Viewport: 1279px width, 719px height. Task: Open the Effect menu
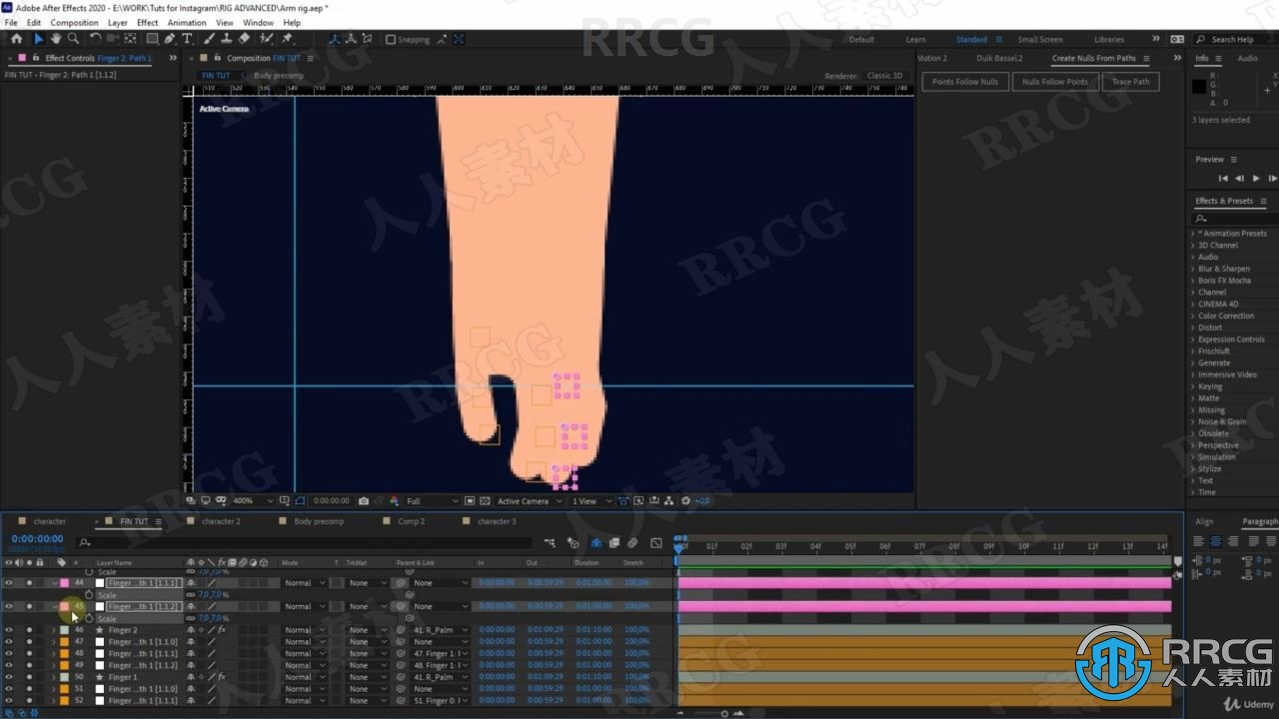point(147,22)
